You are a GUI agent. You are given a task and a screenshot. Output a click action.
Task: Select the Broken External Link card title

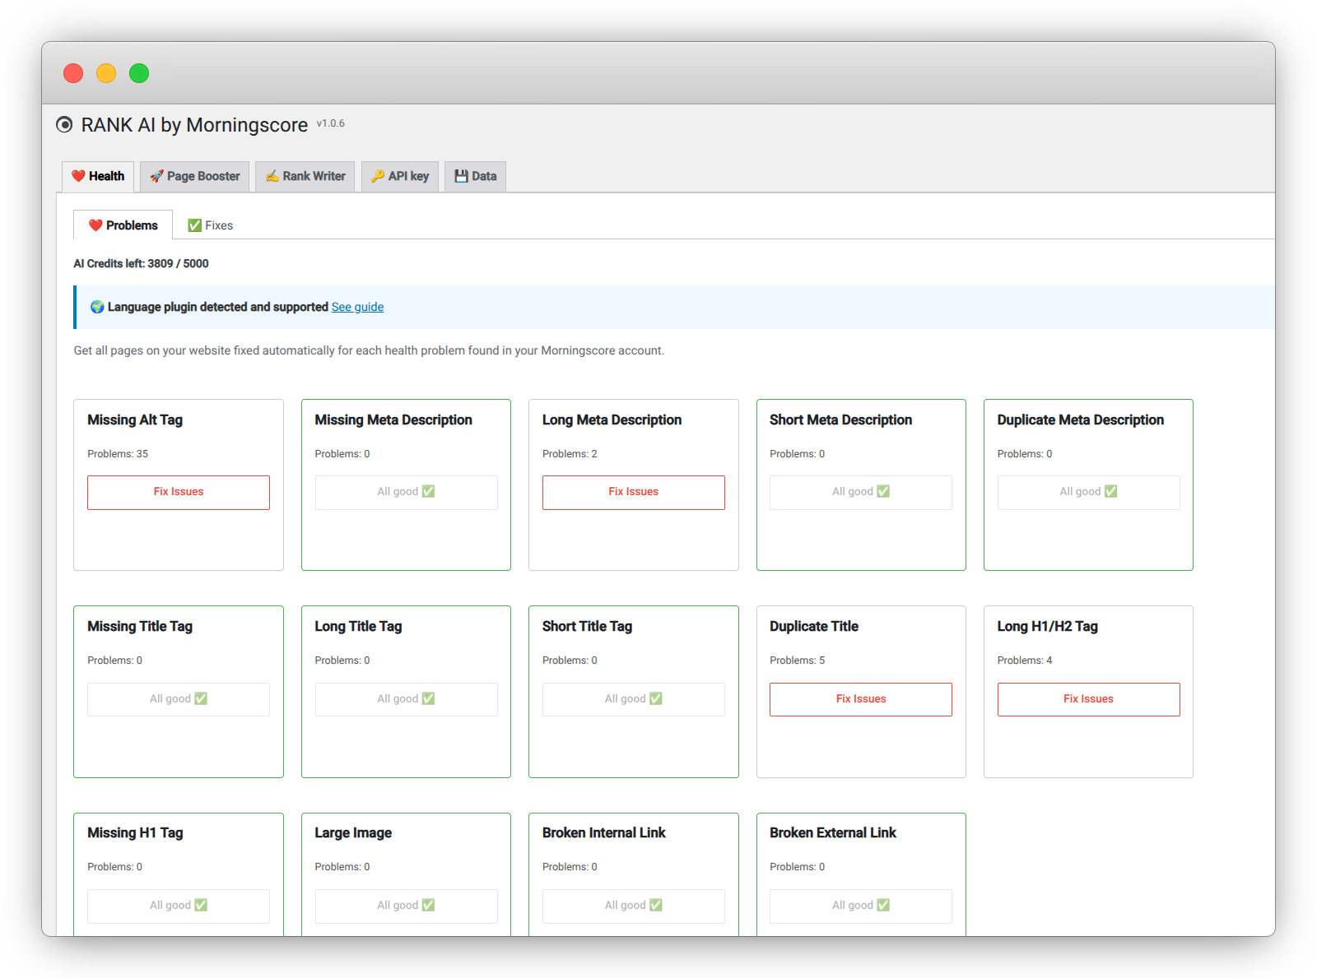(833, 833)
